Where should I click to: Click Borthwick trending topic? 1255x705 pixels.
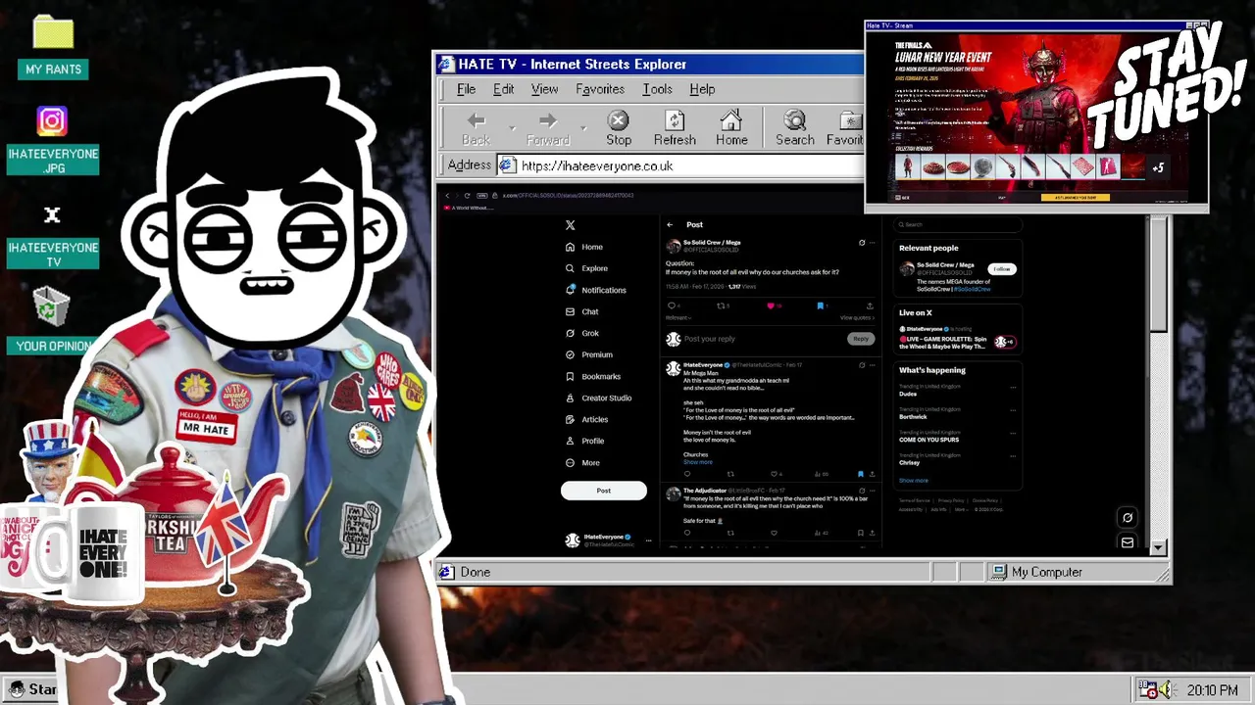click(x=913, y=417)
